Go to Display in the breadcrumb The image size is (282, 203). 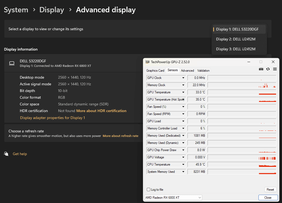pyautogui.click(x=52, y=10)
